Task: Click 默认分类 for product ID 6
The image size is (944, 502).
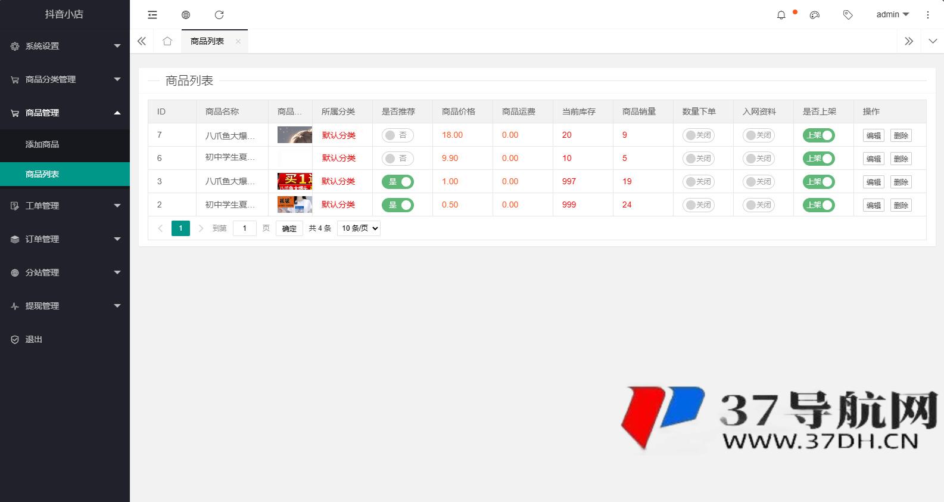Action: [x=339, y=158]
